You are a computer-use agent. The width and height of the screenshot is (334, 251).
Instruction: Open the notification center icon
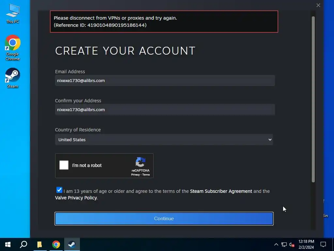click(x=323, y=244)
